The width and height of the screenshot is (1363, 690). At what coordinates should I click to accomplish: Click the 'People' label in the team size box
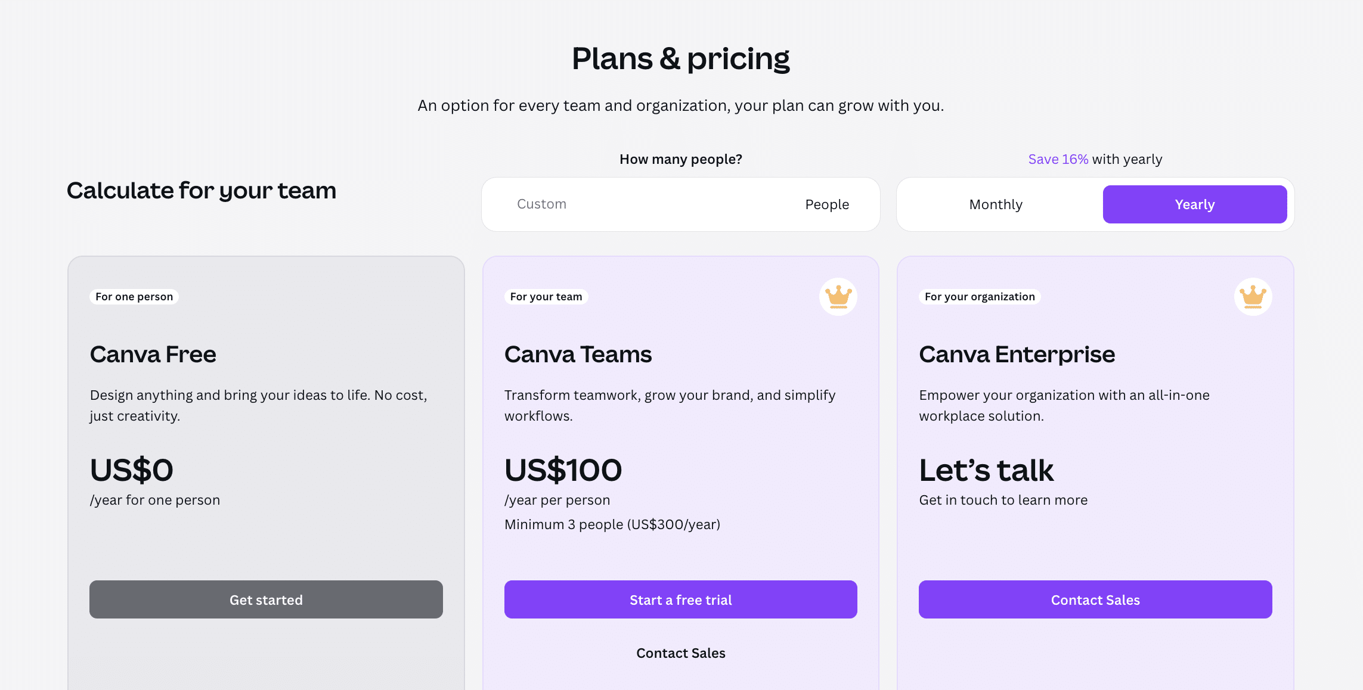pos(827,204)
